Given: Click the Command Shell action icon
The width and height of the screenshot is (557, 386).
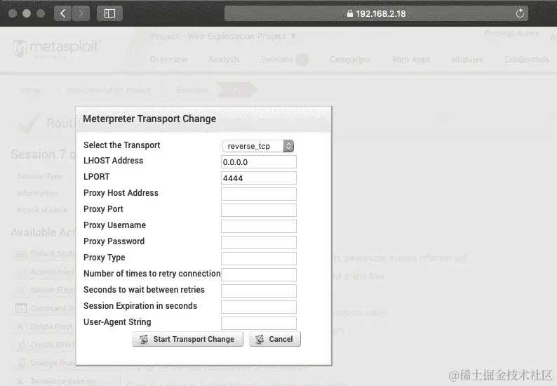Looking at the screenshot, I should tap(21, 308).
